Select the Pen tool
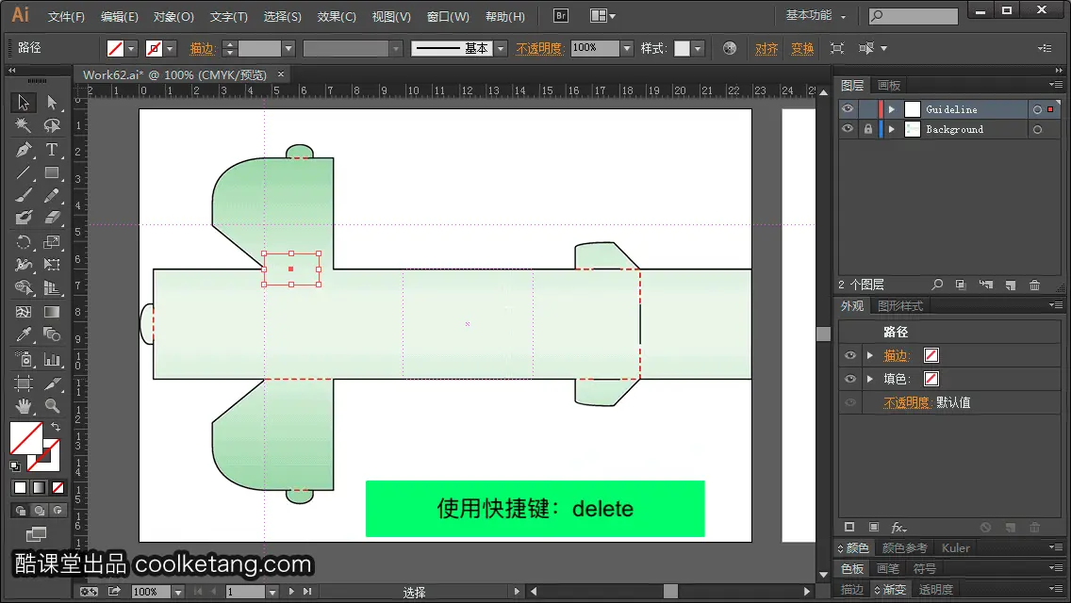The height and width of the screenshot is (603, 1071). [24, 149]
